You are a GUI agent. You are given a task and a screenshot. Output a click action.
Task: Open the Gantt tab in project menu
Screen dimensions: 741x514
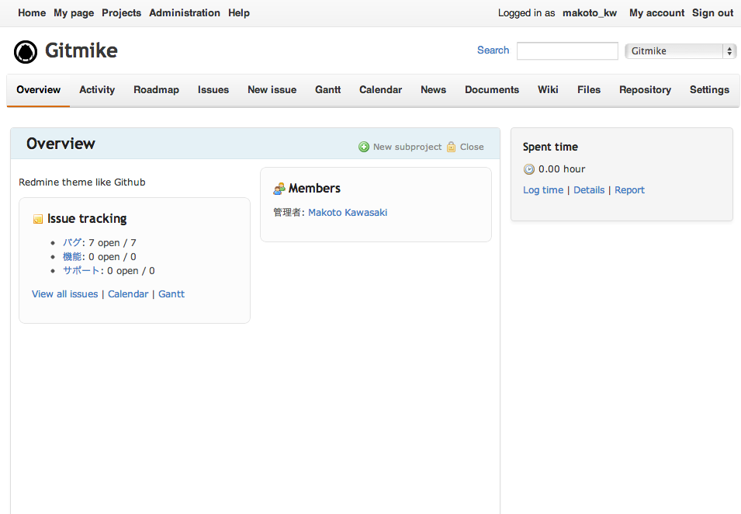click(x=328, y=90)
